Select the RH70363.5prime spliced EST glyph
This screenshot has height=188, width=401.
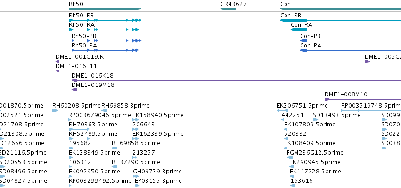(x=79, y=129)
